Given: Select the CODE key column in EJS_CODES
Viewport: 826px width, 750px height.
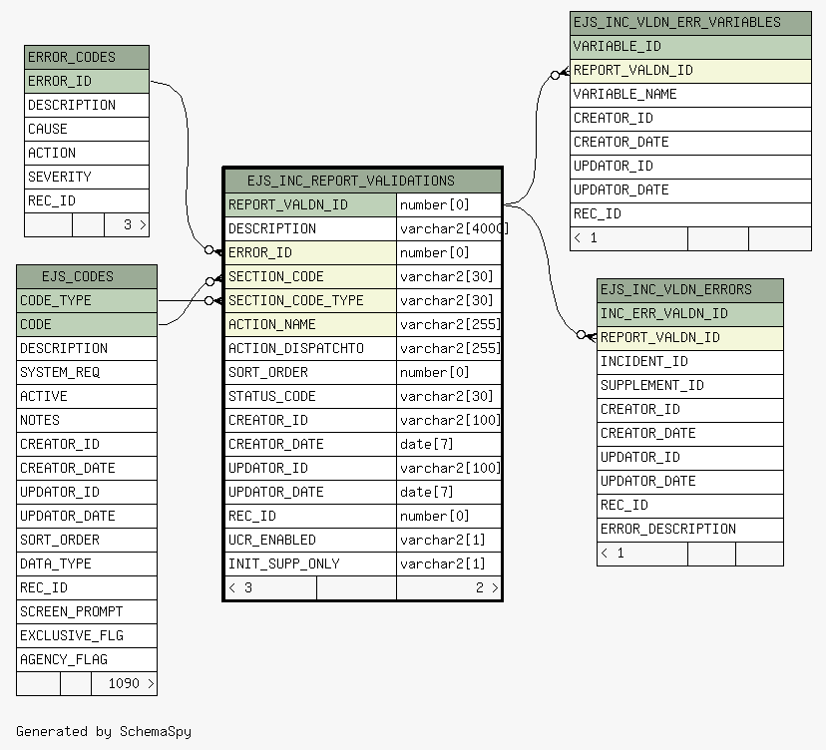Looking at the screenshot, I should [x=87, y=324].
